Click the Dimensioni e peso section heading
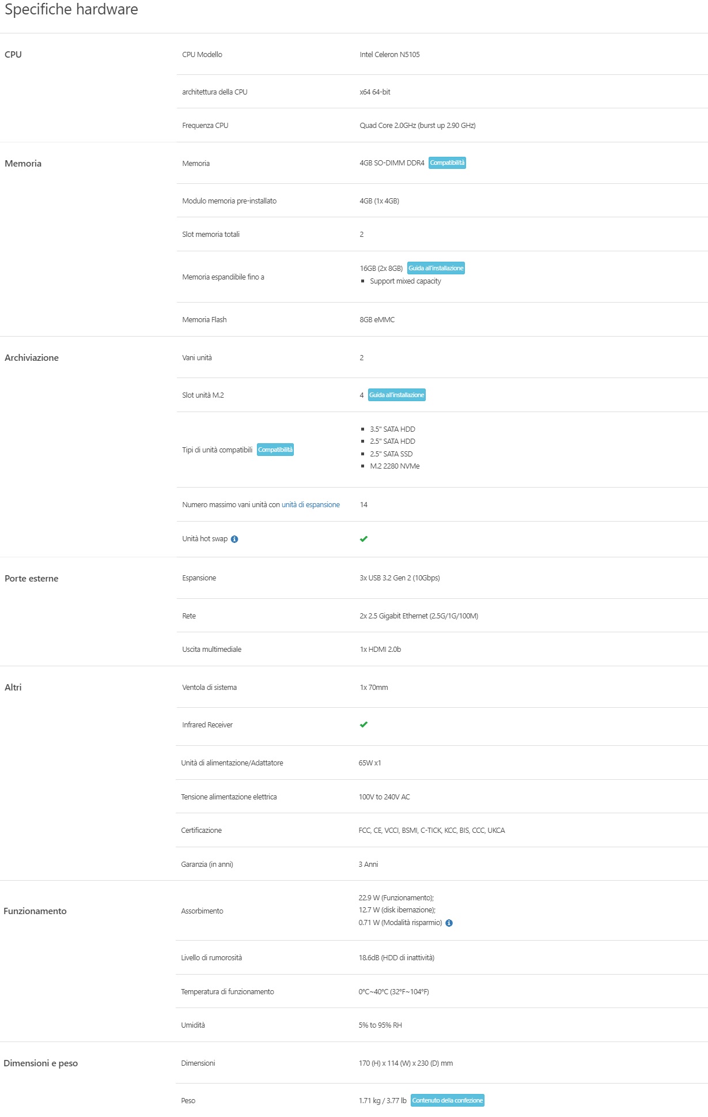Screen dimensions: 708x1117 coord(41,1063)
